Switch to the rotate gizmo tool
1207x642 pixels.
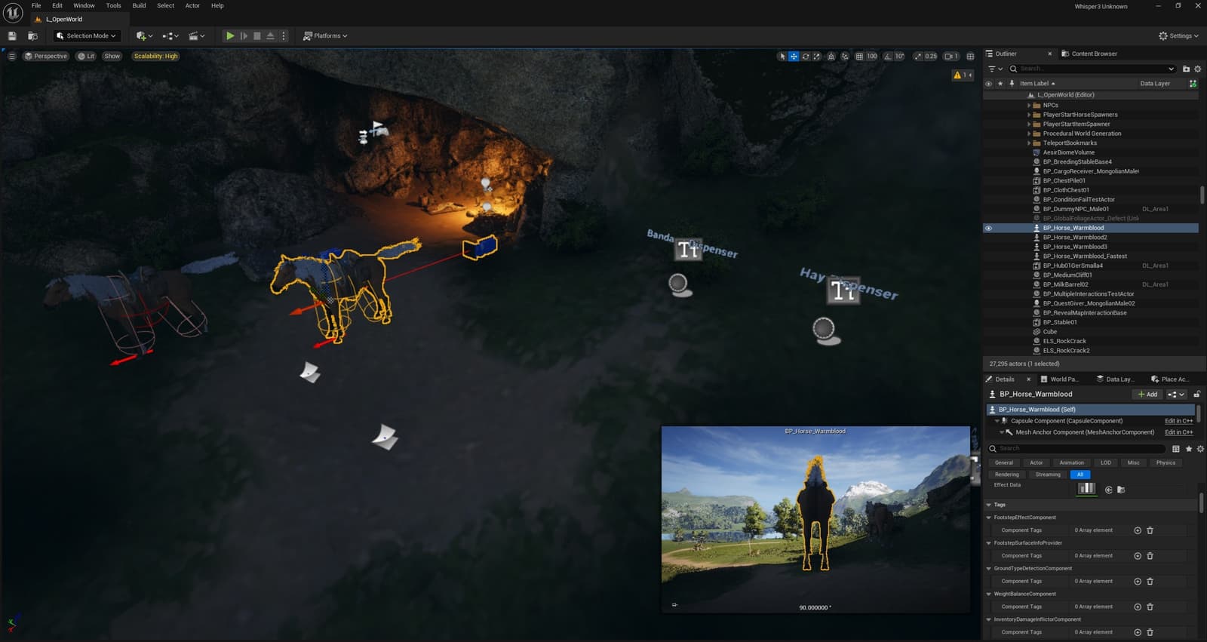(x=806, y=56)
